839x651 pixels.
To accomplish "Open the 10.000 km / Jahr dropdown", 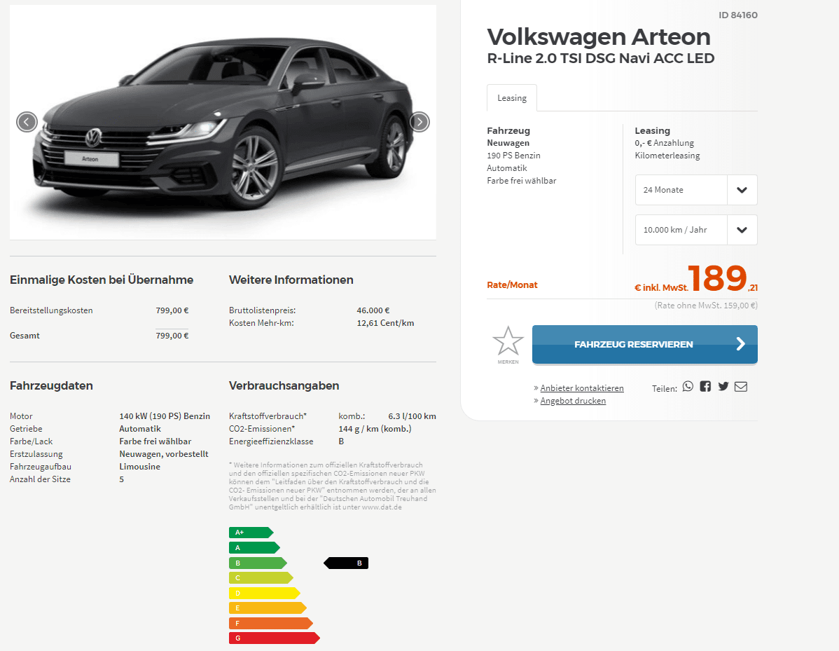I will 696,230.
